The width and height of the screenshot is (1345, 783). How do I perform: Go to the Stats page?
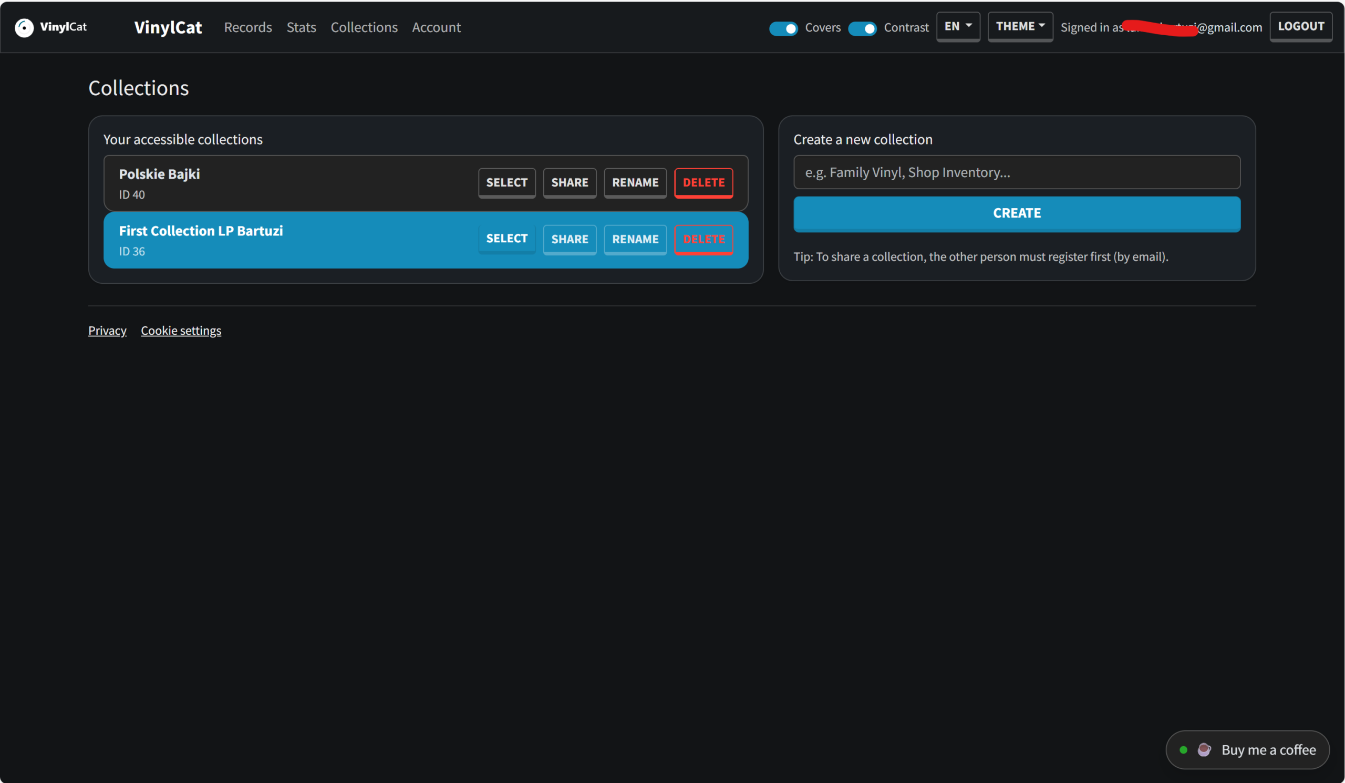301,27
